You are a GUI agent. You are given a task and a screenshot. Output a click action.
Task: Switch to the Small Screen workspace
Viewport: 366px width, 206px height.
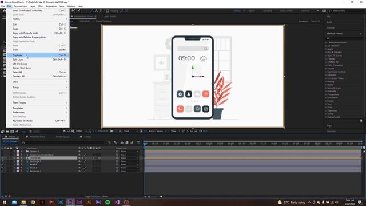(286, 11)
